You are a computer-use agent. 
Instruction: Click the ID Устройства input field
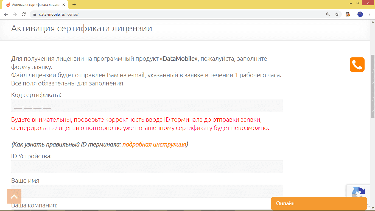tap(147, 166)
